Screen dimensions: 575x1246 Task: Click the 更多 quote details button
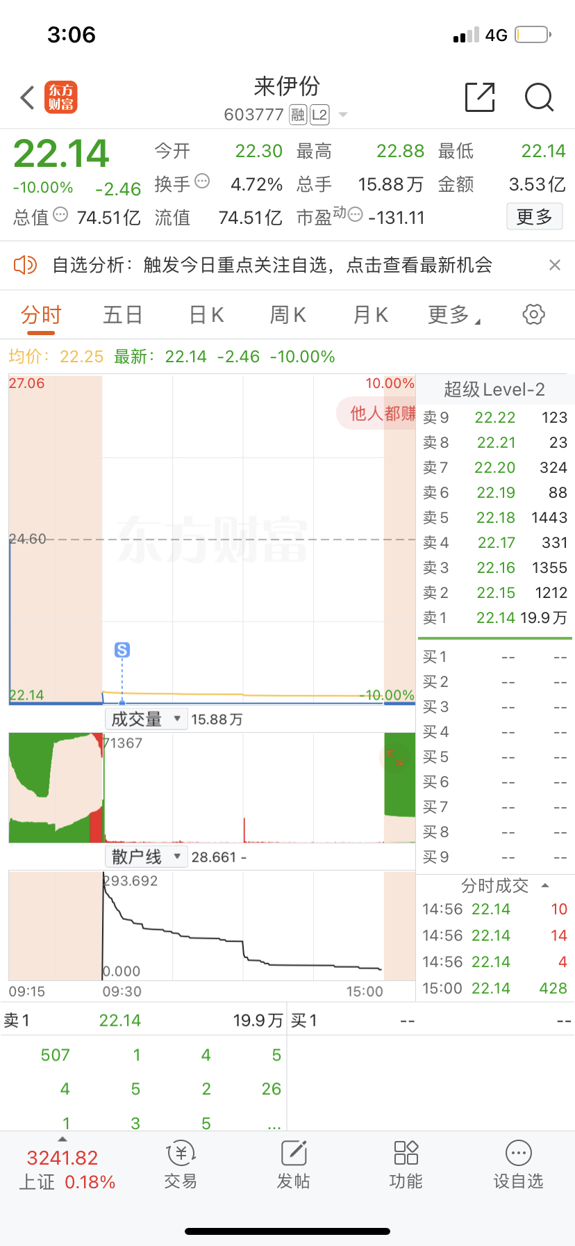coord(534,217)
